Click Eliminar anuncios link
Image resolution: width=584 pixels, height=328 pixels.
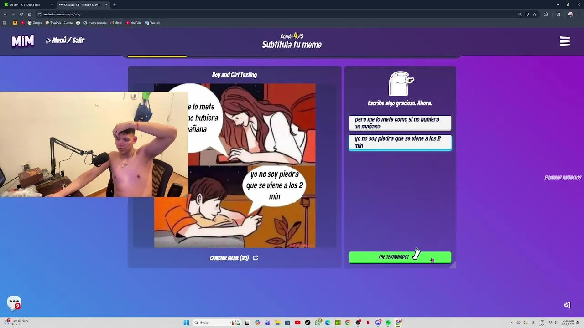[563, 178]
